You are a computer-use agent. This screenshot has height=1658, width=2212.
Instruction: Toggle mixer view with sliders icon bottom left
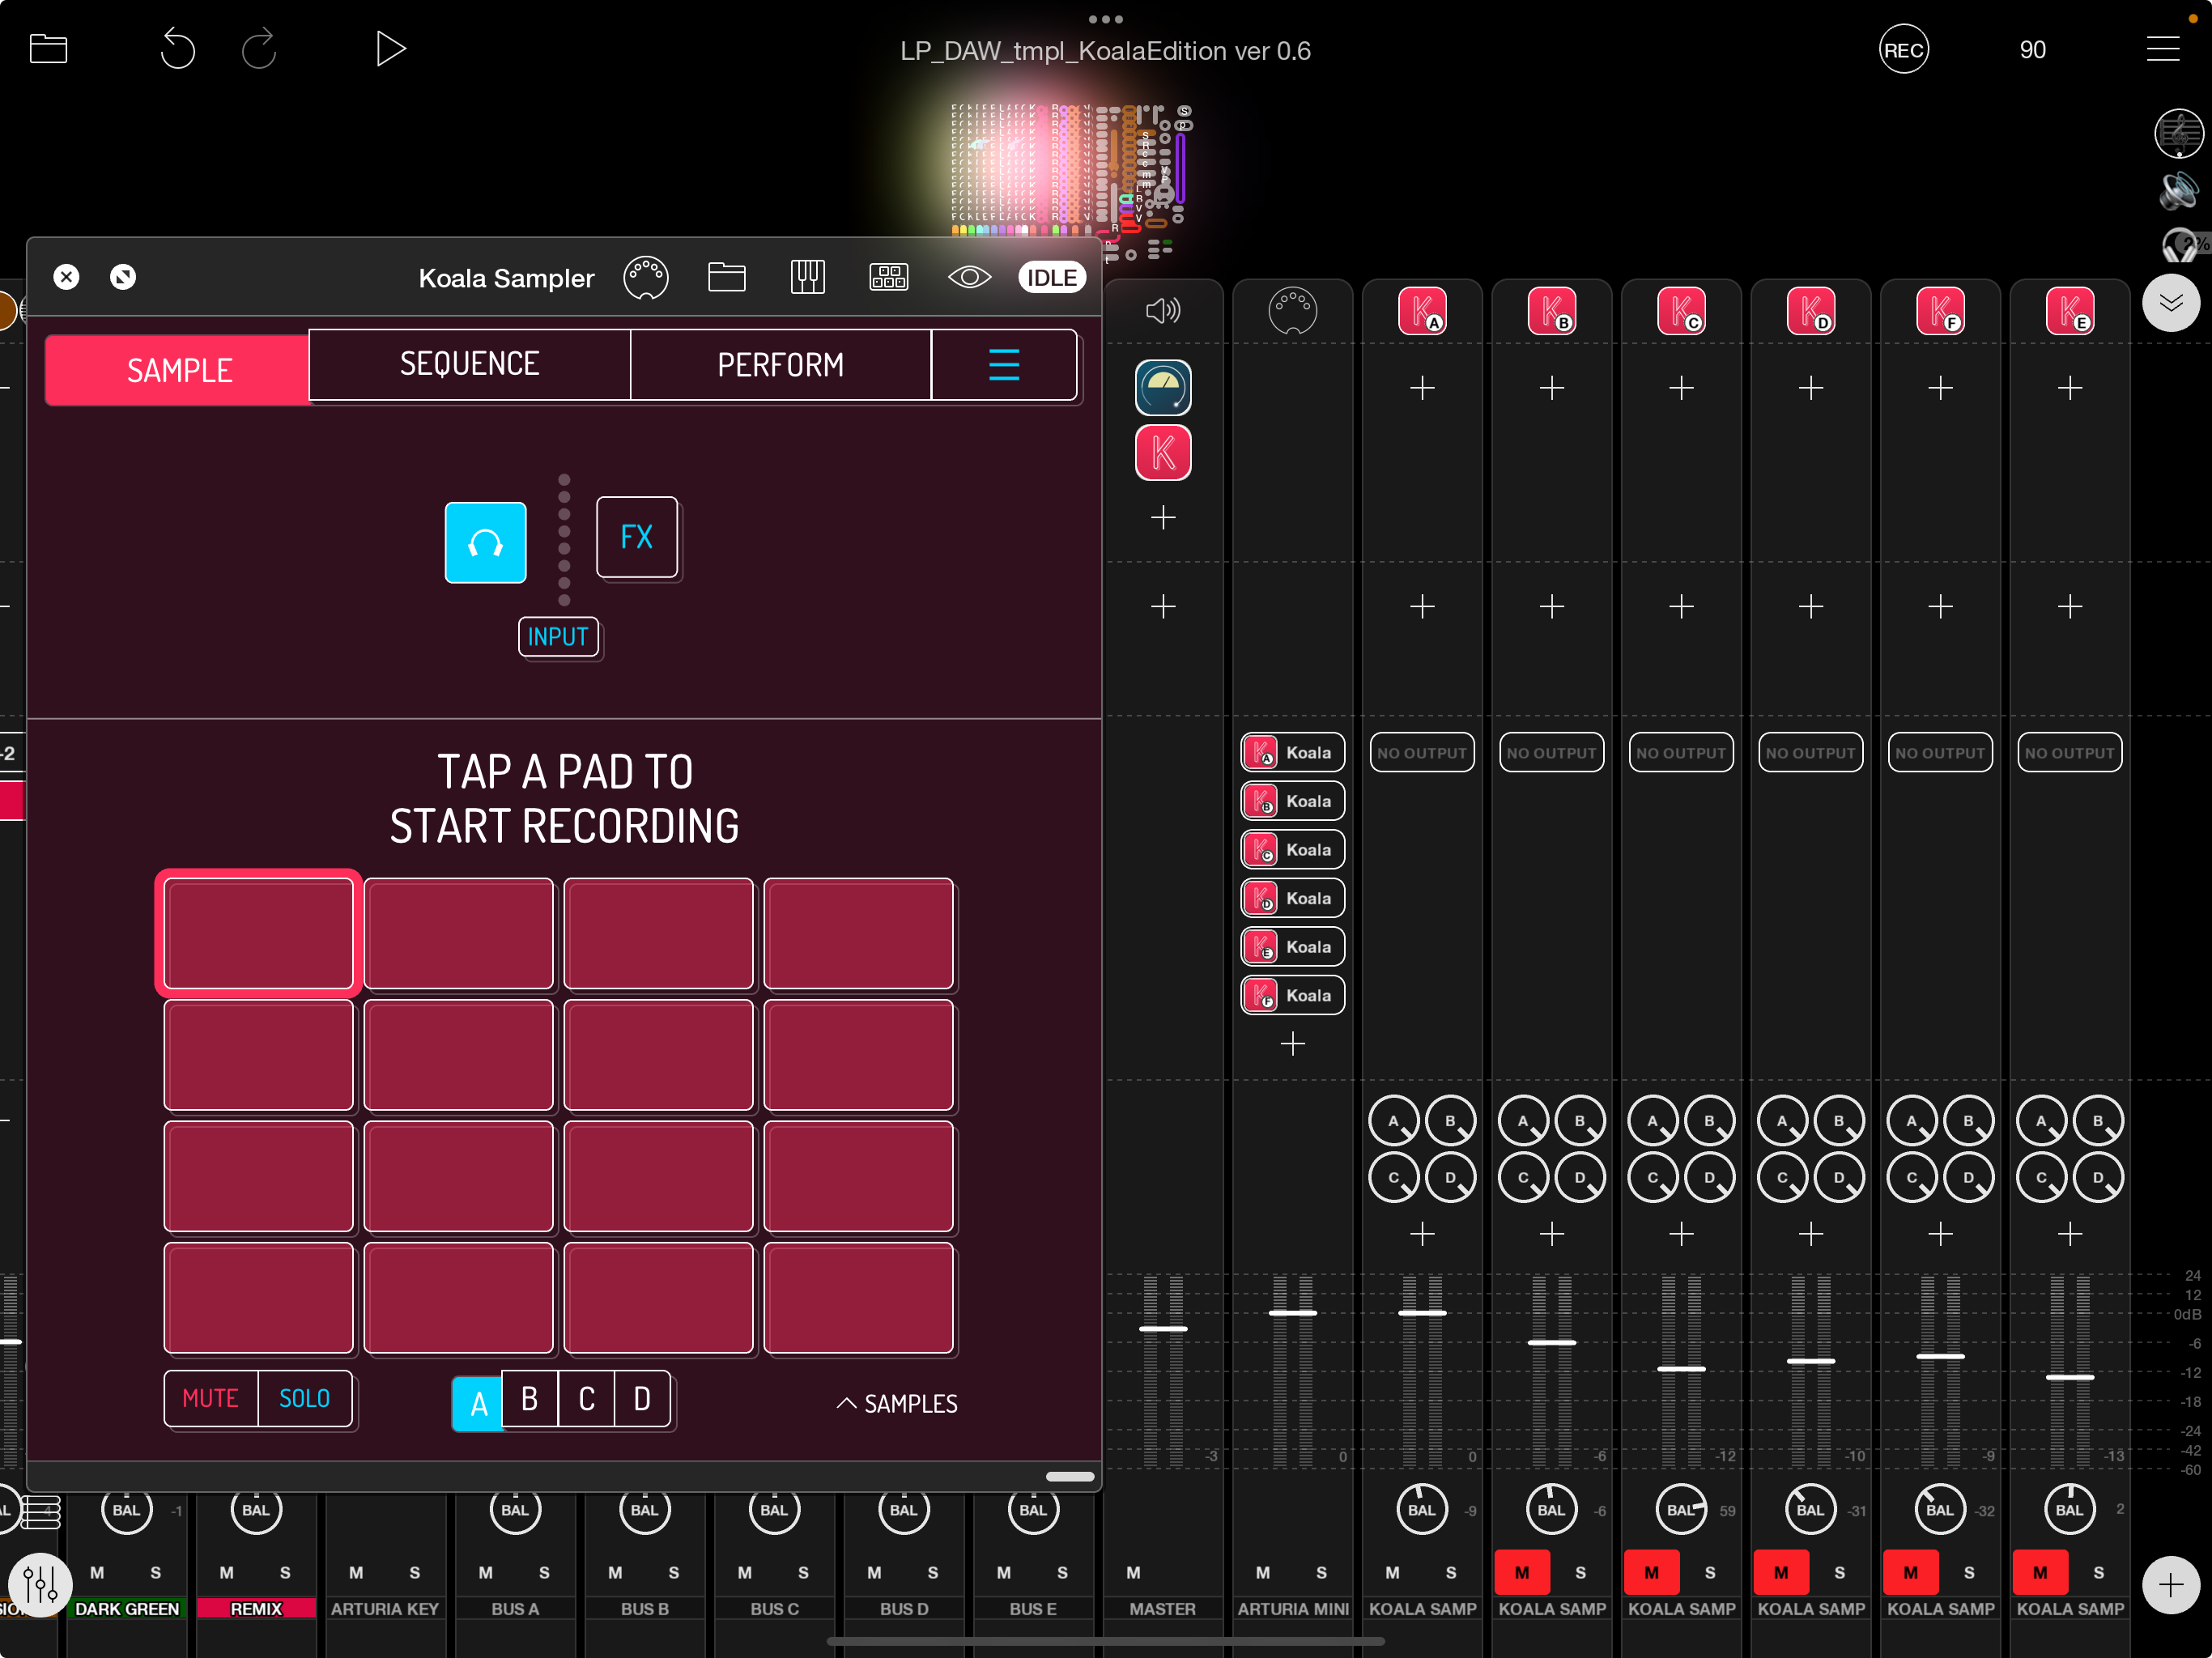pos(40,1584)
